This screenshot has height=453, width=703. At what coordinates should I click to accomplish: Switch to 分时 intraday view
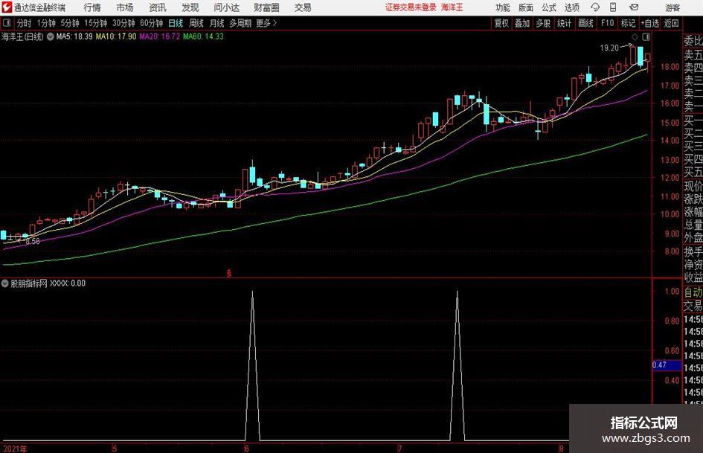[24, 23]
